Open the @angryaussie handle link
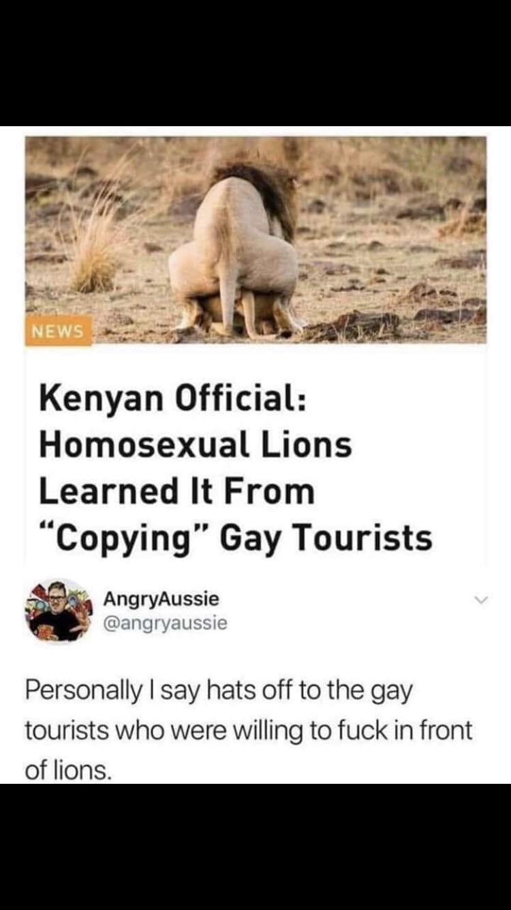Viewport: 511px width, 910px height. [166, 623]
